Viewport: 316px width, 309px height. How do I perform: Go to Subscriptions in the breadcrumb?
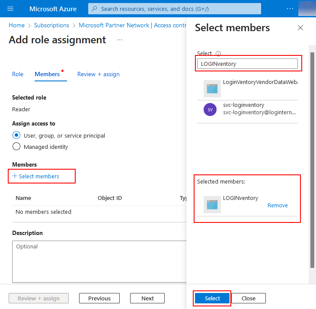[x=51, y=25]
